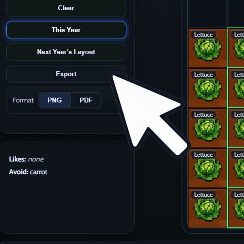Click the green-outlined Lettuce cell in the bottom row

[236, 208]
